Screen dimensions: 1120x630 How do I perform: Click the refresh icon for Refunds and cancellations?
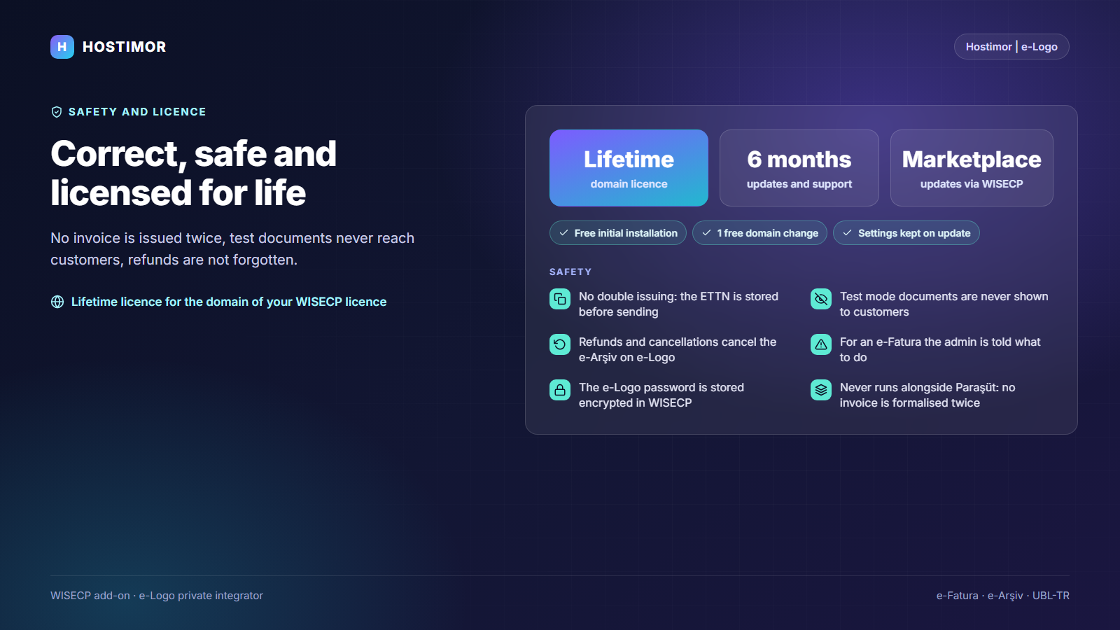(x=560, y=344)
